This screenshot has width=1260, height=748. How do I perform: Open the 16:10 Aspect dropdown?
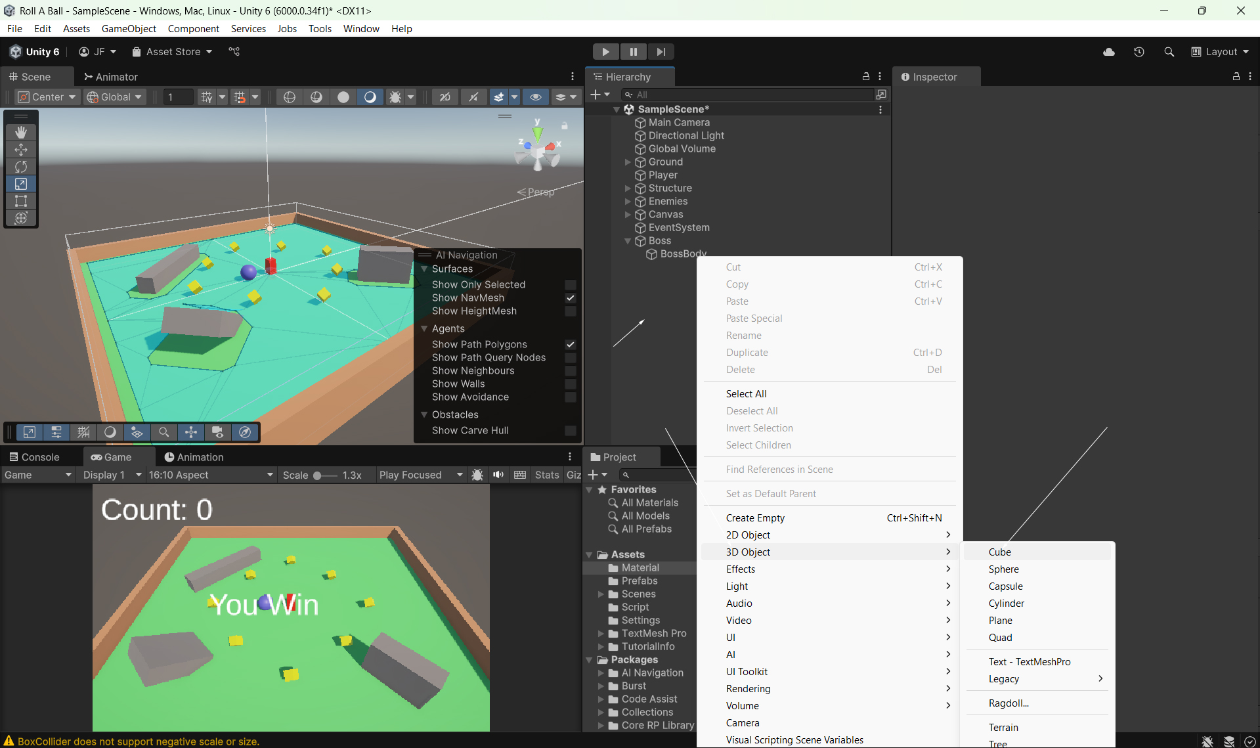click(x=210, y=475)
